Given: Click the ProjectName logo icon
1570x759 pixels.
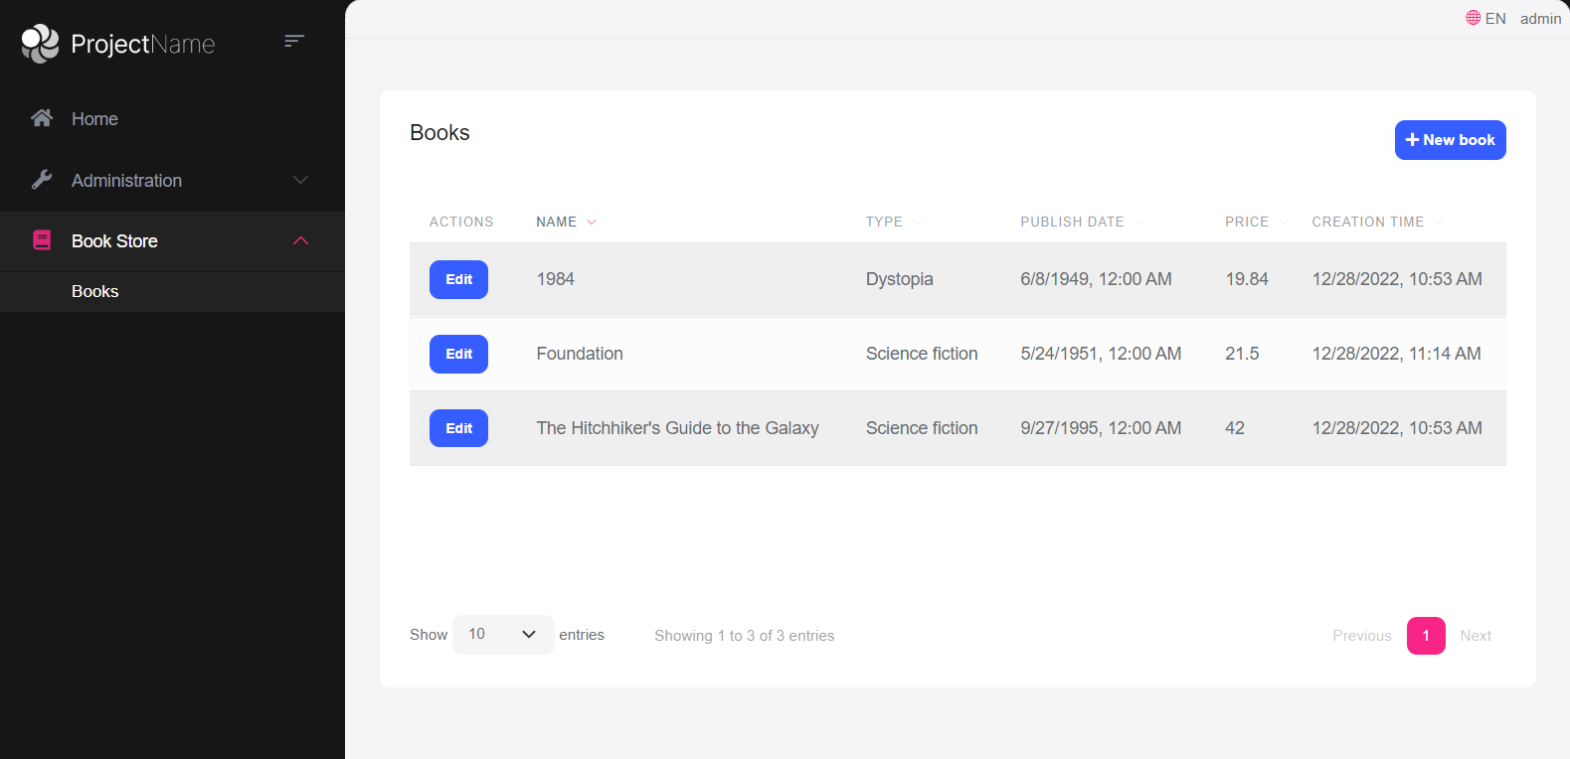Looking at the screenshot, I should (41, 44).
